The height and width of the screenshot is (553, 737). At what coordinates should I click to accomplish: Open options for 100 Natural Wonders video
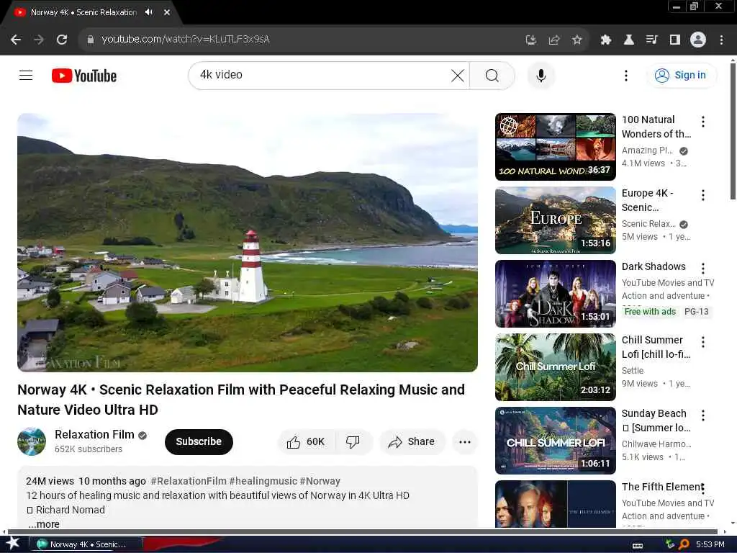(703, 122)
